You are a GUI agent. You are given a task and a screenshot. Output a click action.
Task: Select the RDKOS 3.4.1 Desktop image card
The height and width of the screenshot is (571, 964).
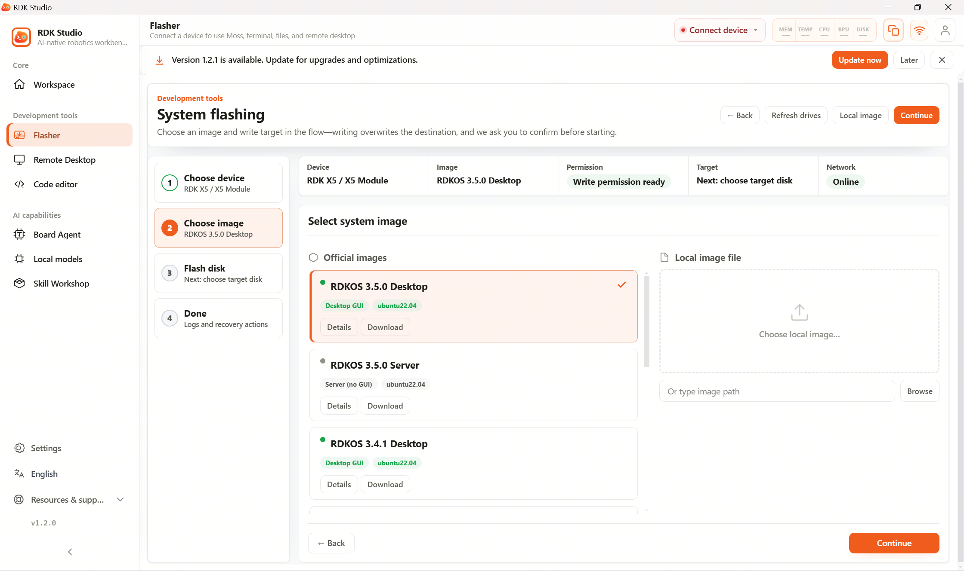coord(473,464)
